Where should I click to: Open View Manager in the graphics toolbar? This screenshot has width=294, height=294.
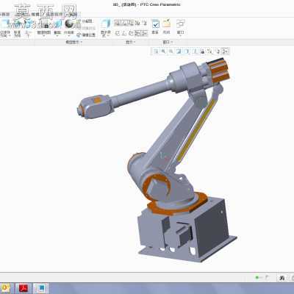point(202,51)
